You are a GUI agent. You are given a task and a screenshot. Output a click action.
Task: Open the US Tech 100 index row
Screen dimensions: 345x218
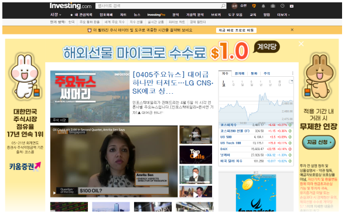point(256,143)
